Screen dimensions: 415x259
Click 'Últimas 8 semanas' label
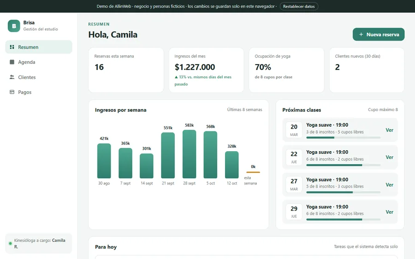coord(244,110)
